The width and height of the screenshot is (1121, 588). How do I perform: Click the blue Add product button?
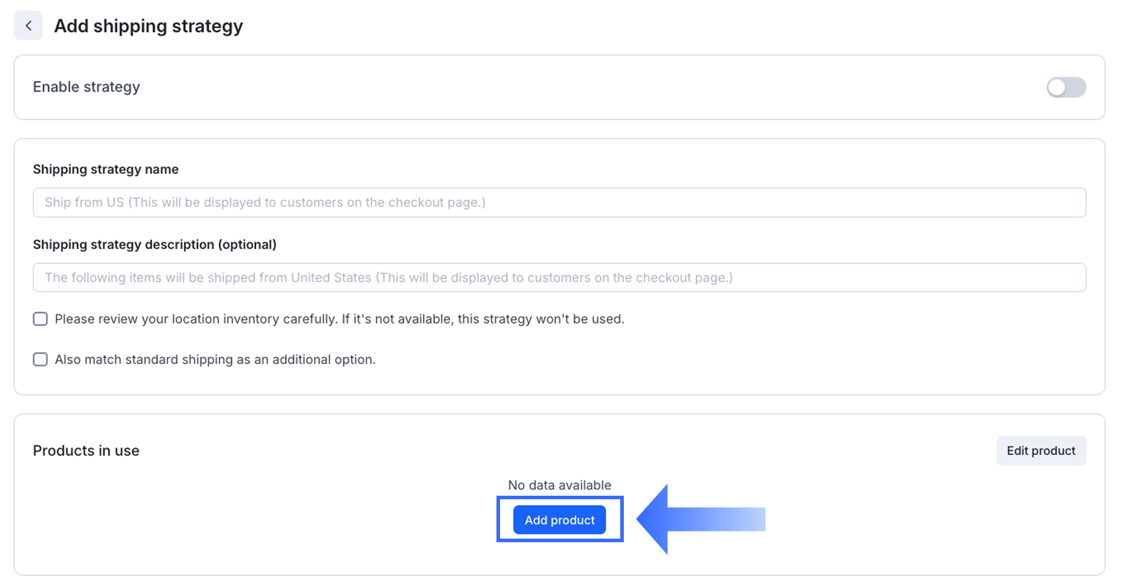(559, 520)
